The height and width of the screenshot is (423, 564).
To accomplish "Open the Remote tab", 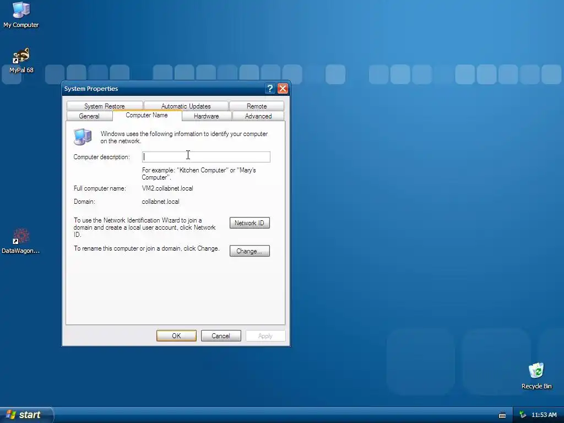I will coord(257,106).
